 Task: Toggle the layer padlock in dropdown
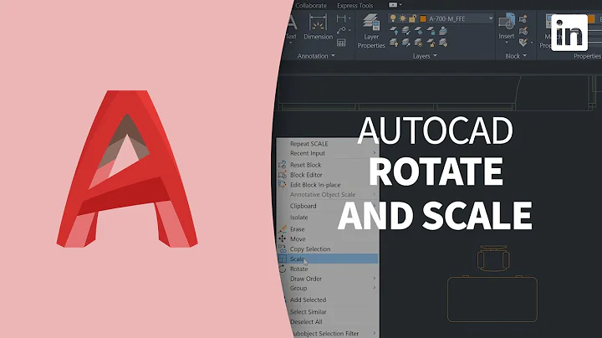coord(412,18)
